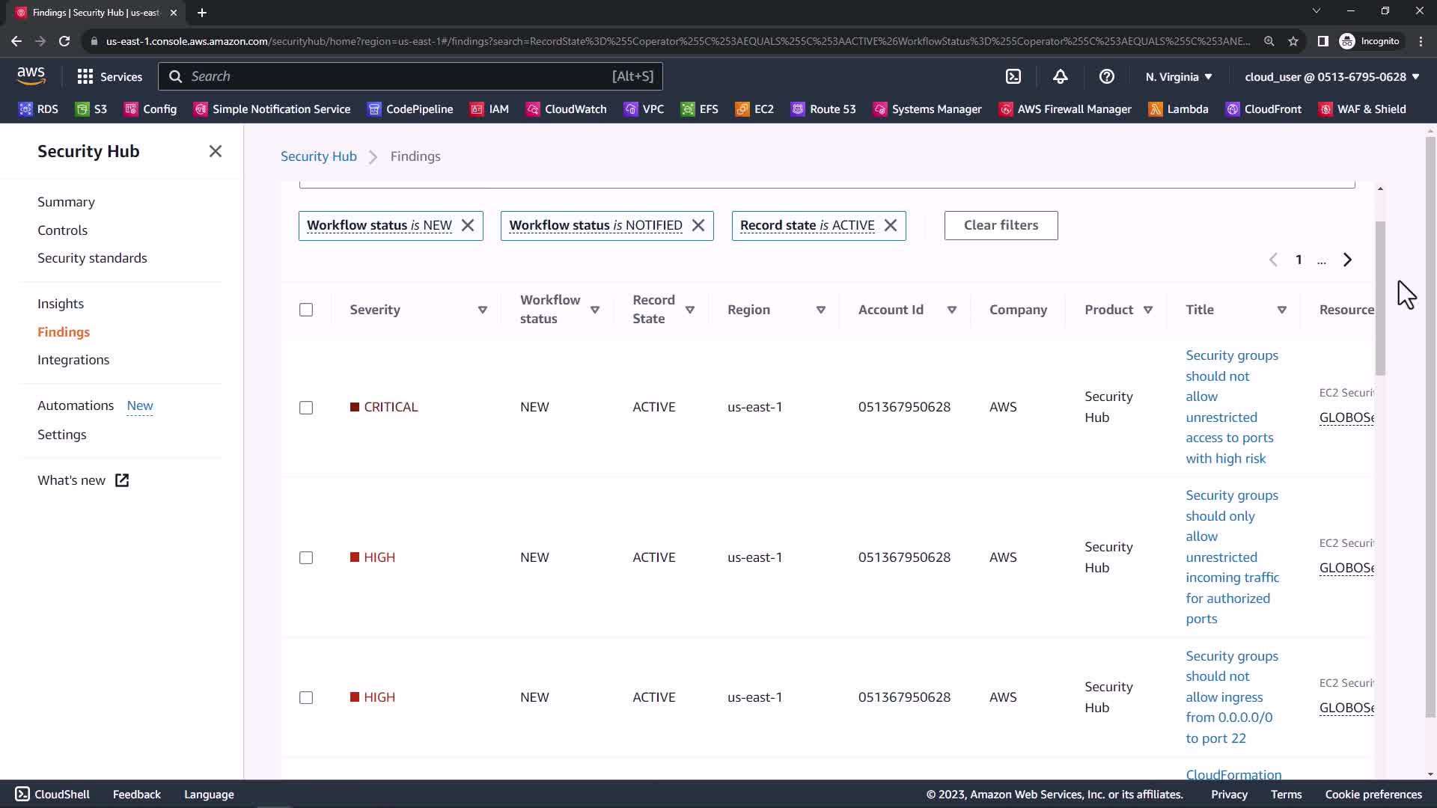Screen dimensions: 1437x808
Task: Open the Severity column sort dropdown
Action: (482, 310)
